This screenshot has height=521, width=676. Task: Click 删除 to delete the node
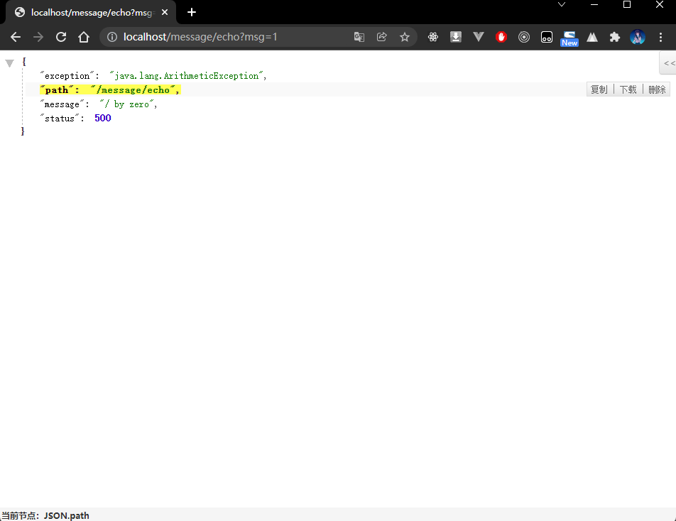[x=657, y=89]
